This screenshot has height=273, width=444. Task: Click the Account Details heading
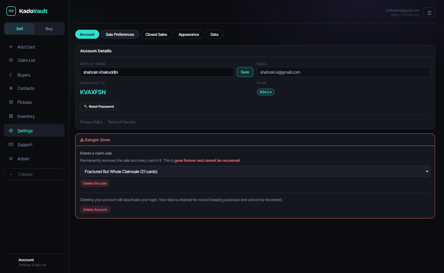(96, 51)
